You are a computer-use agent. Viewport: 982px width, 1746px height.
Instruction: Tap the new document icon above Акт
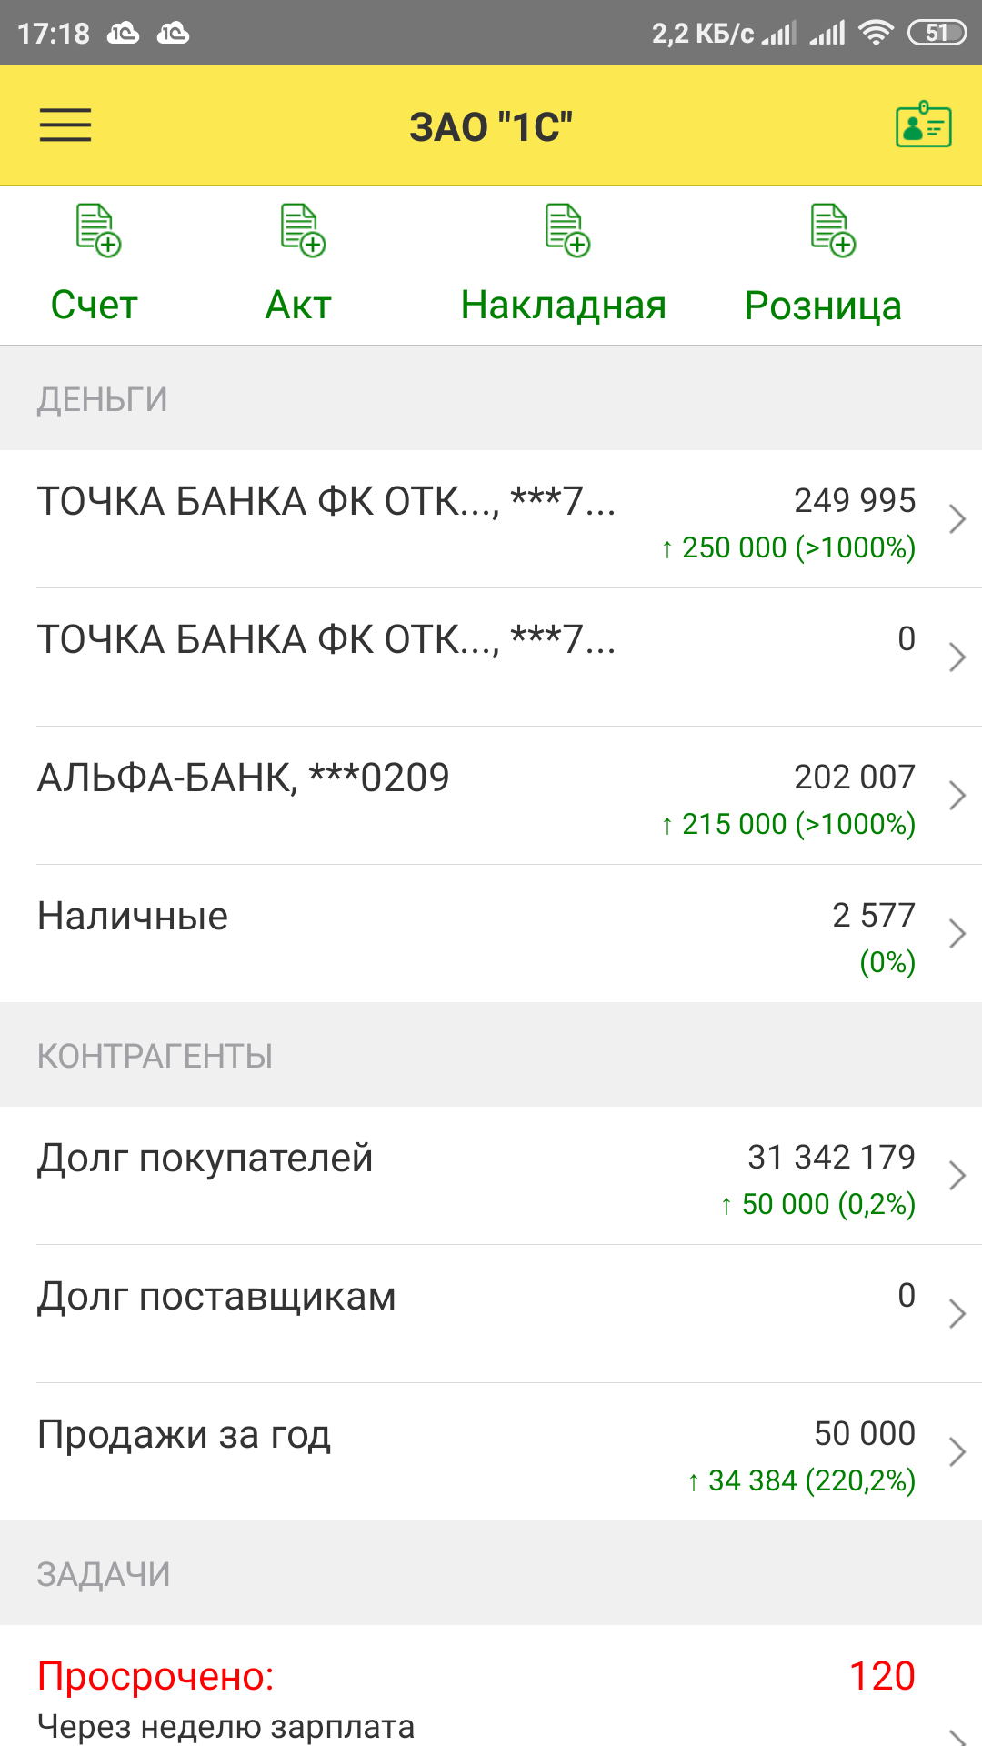tap(303, 231)
